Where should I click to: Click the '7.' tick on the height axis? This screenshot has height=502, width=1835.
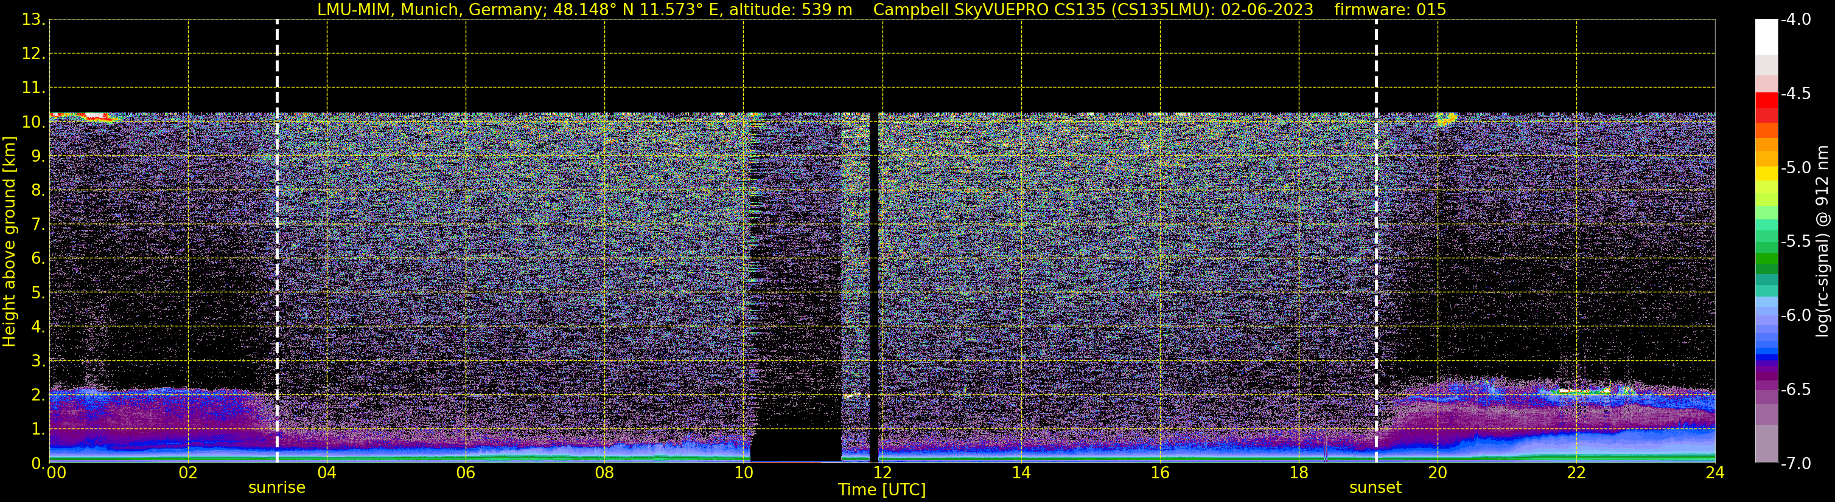point(38,225)
